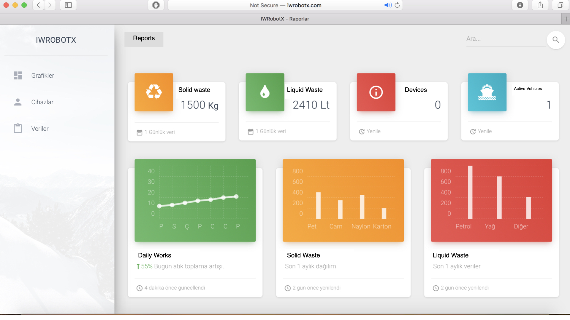Click calendar icon under Solid waste card

coord(139,132)
